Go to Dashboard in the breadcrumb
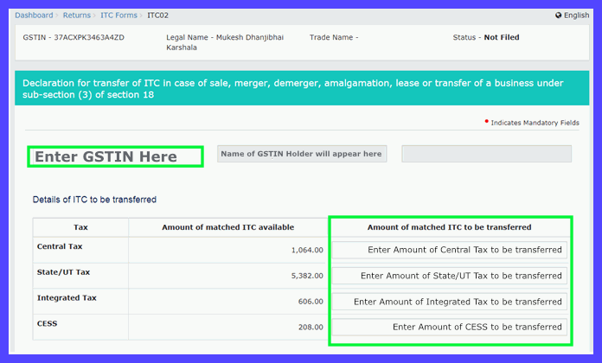 click(x=34, y=16)
